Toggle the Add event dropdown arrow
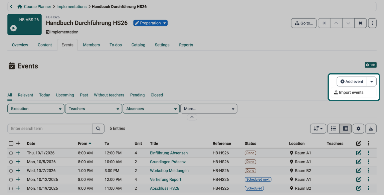 (372, 81)
